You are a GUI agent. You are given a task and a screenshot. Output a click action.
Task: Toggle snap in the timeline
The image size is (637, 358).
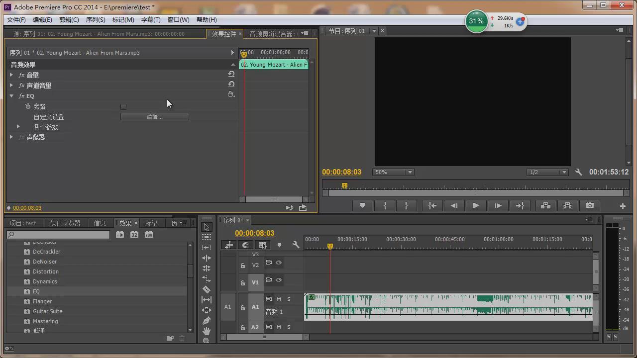tap(245, 245)
